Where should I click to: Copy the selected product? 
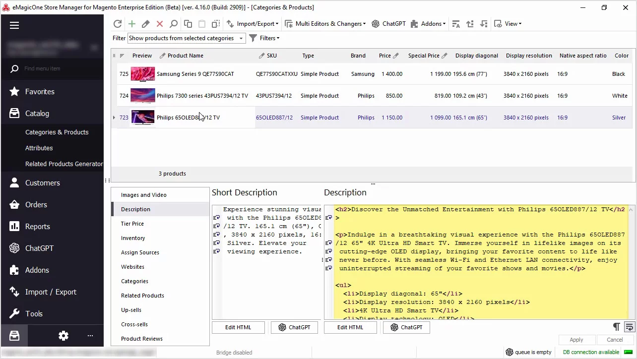[188, 24]
